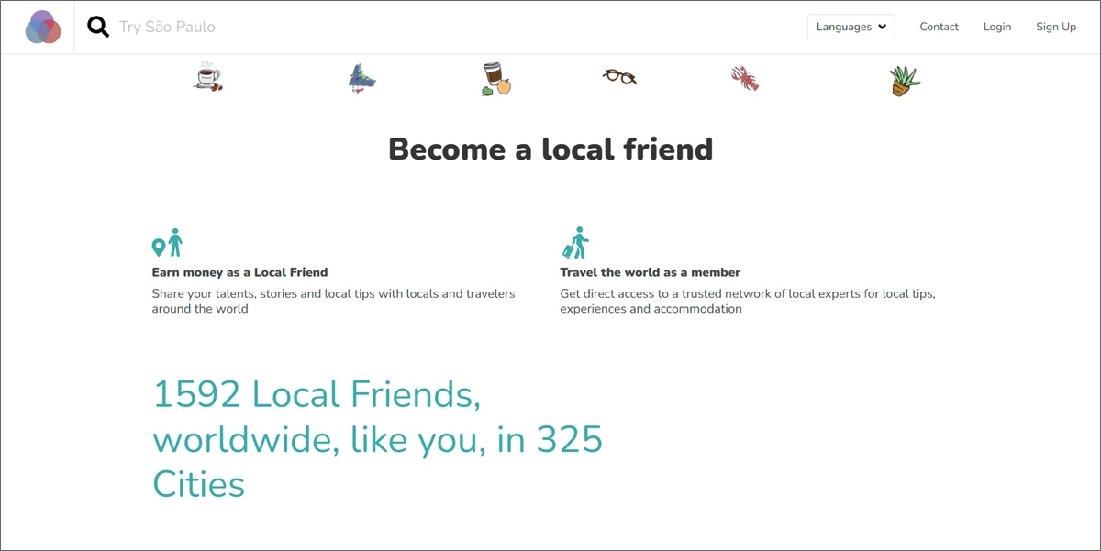The height and width of the screenshot is (551, 1101).
Task: Click the traveler with suitcase icon
Action: (x=575, y=243)
